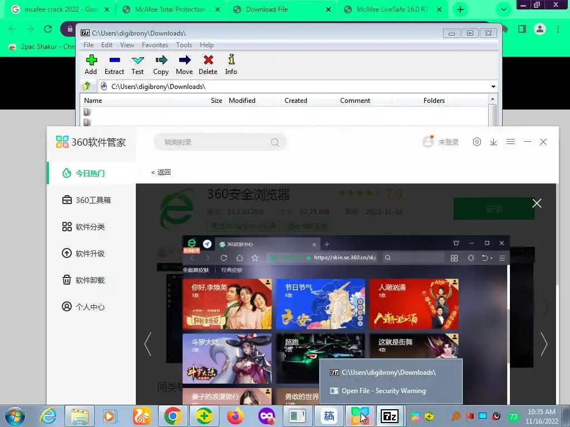Open Firefox from the taskbar
The height and width of the screenshot is (427, 570).
click(235, 416)
